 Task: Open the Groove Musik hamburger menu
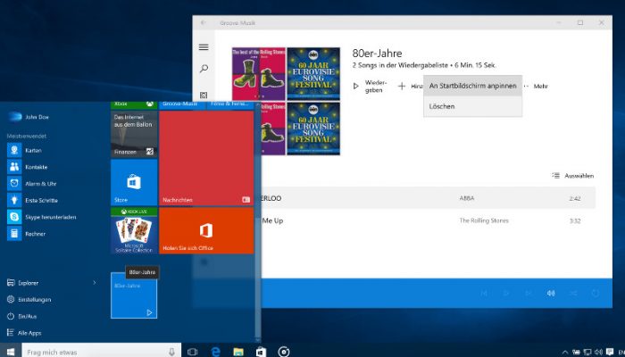pos(204,47)
